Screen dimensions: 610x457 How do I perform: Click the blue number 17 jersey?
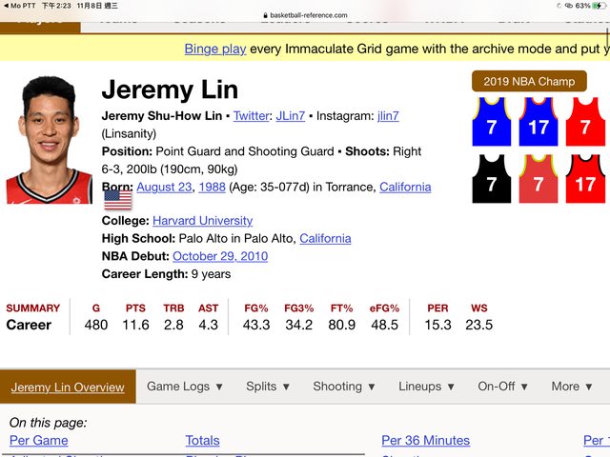[x=539, y=124]
